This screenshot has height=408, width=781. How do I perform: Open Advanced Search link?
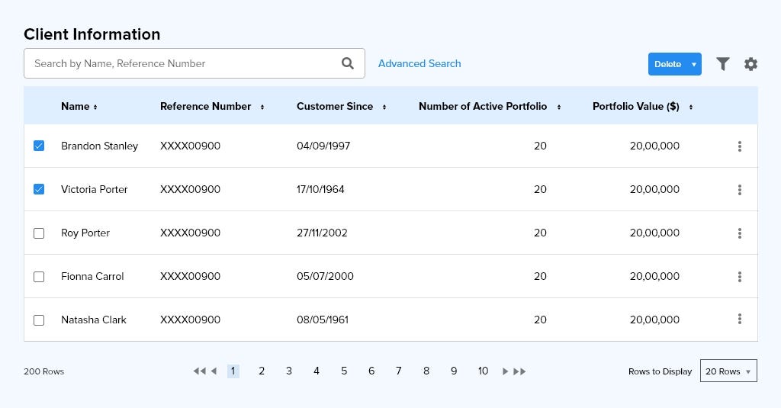[x=419, y=63]
